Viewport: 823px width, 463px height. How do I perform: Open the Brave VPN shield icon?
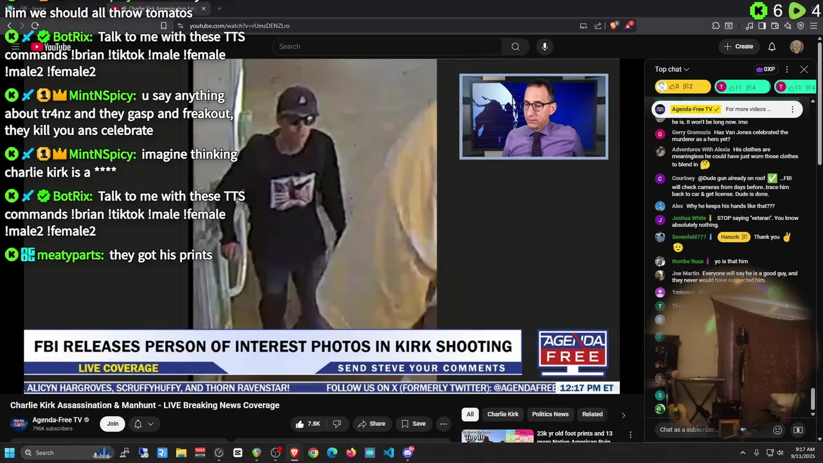click(800, 26)
